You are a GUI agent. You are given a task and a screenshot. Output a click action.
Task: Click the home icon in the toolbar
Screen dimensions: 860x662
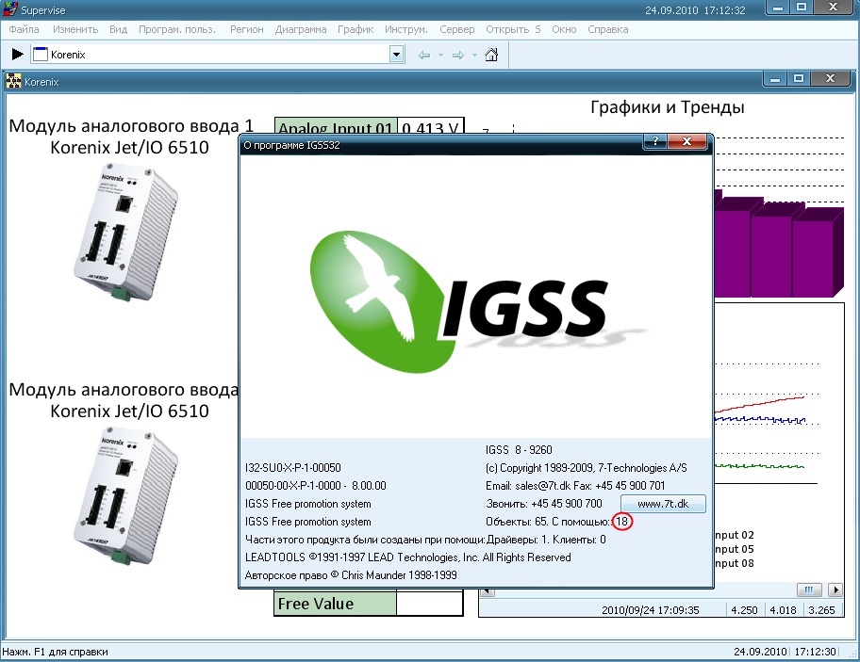point(491,55)
